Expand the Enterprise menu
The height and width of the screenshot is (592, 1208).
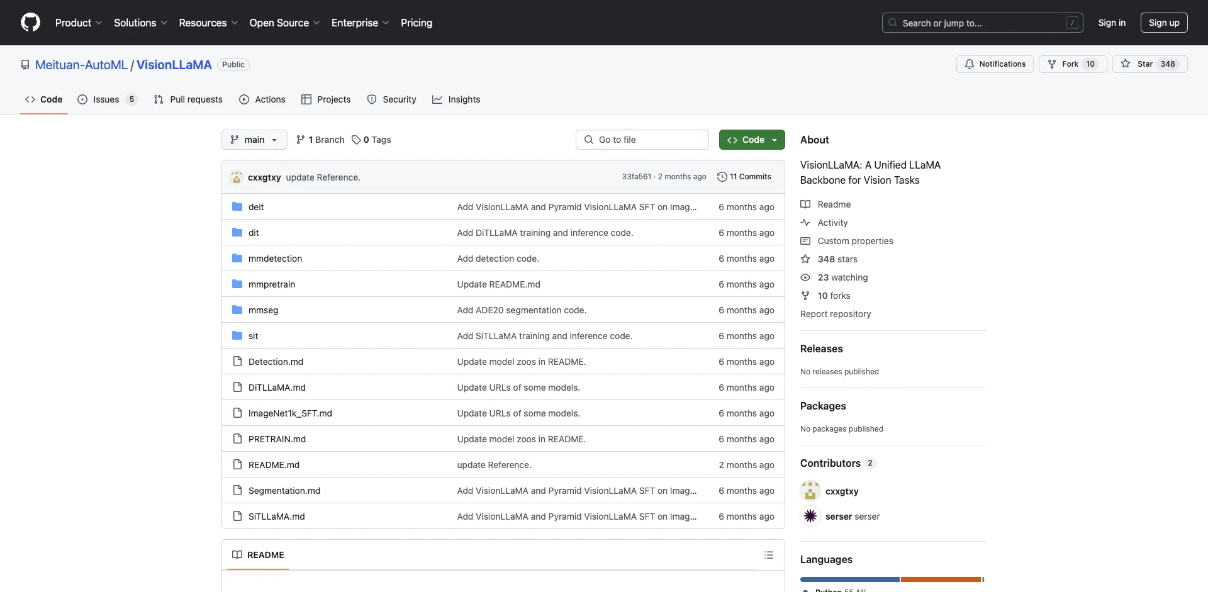pos(361,23)
